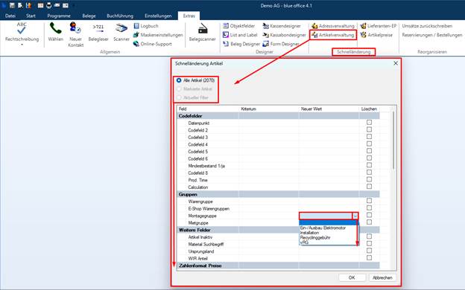465x290 pixels.
Task: Choose Installation from the dropdown list
Action: tap(309, 233)
